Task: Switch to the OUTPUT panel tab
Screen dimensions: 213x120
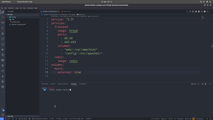Action: pyautogui.click(x=53, y=84)
